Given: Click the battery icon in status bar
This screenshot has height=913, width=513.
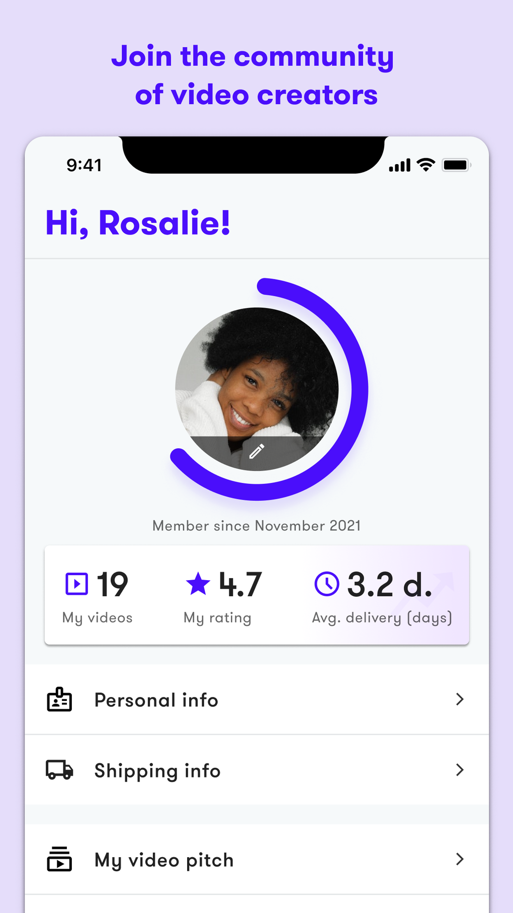Looking at the screenshot, I should [x=456, y=165].
